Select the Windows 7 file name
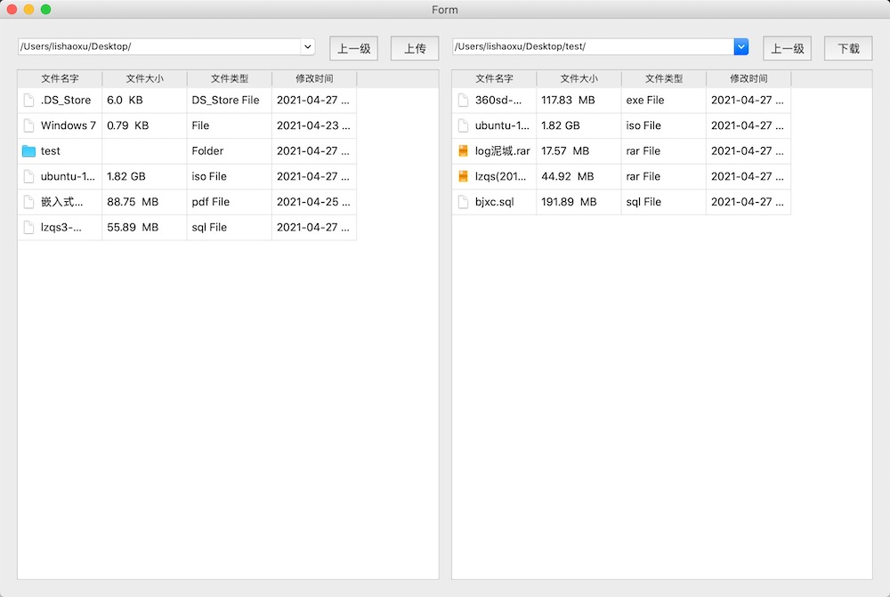Viewport: 890px width, 597px height. (x=69, y=126)
